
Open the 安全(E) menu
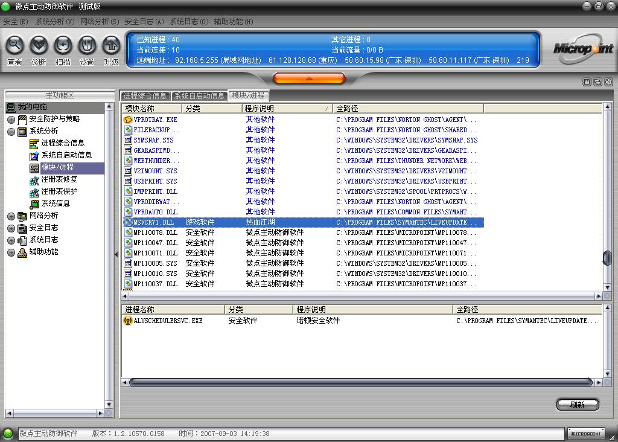pyautogui.click(x=15, y=22)
